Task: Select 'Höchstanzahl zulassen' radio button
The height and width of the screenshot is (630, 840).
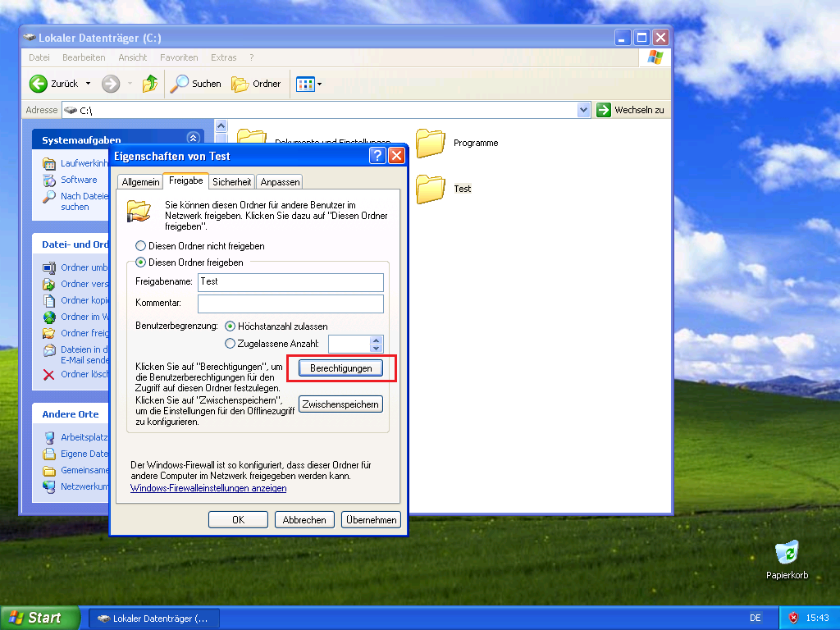Action: 230,326
